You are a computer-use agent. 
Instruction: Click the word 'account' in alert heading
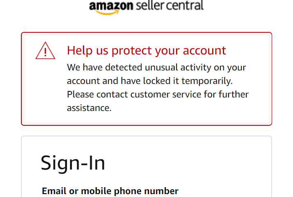coord(205,51)
